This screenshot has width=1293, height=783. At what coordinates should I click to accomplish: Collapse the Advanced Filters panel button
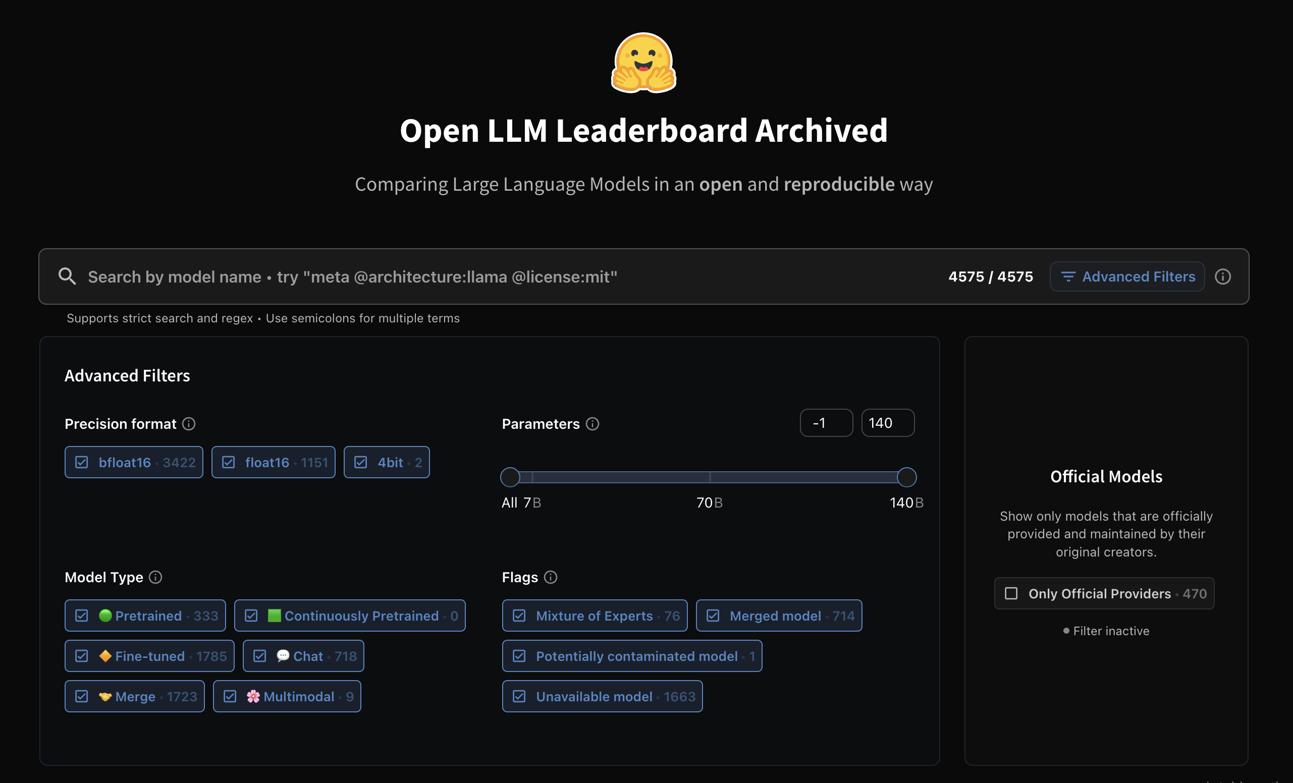(x=1126, y=276)
